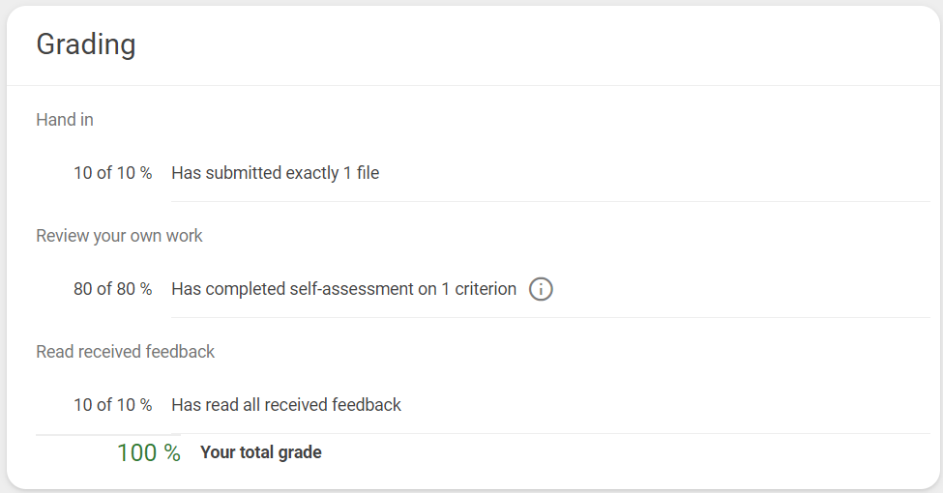Click the word "file" in Hand in row
The height and width of the screenshot is (493, 943).
(x=368, y=173)
